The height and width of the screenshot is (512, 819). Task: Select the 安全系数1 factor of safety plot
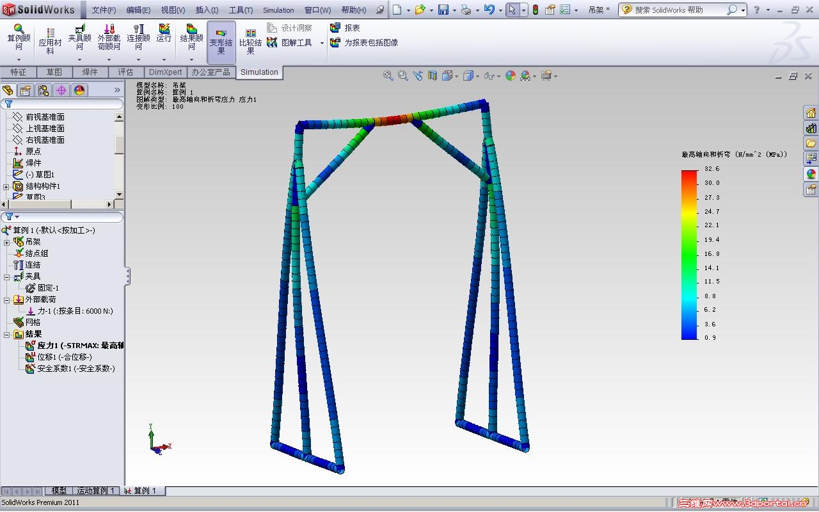tap(70, 369)
